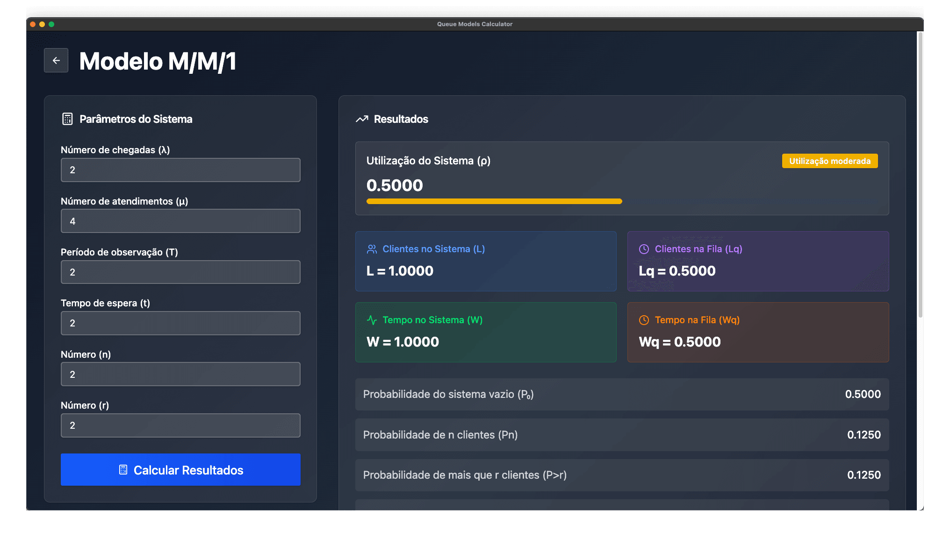This screenshot has width=950, height=545.
Task: Focus the Período de observação (T) input
Action: point(180,272)
